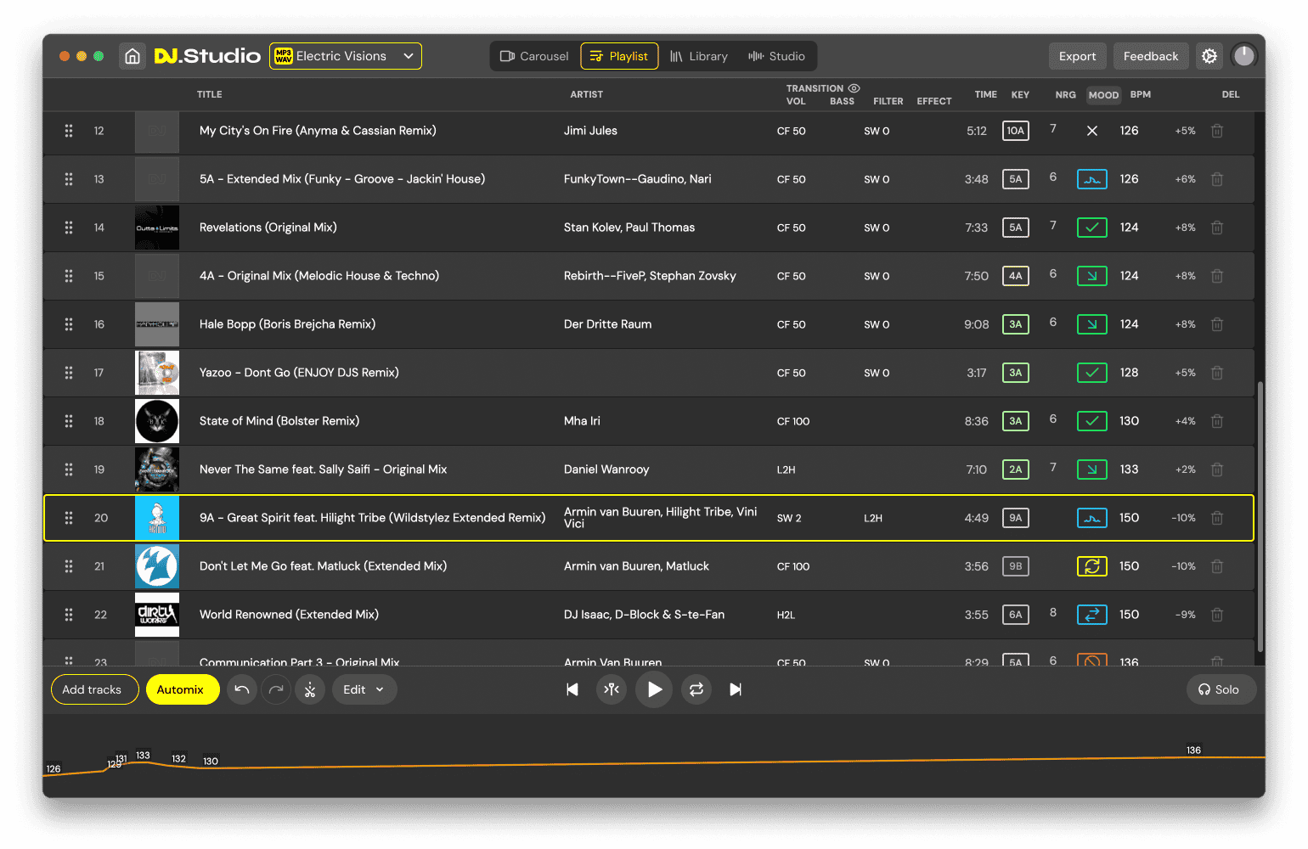Switch to the Library tab
1308x849 pixels.
[699, 56]
